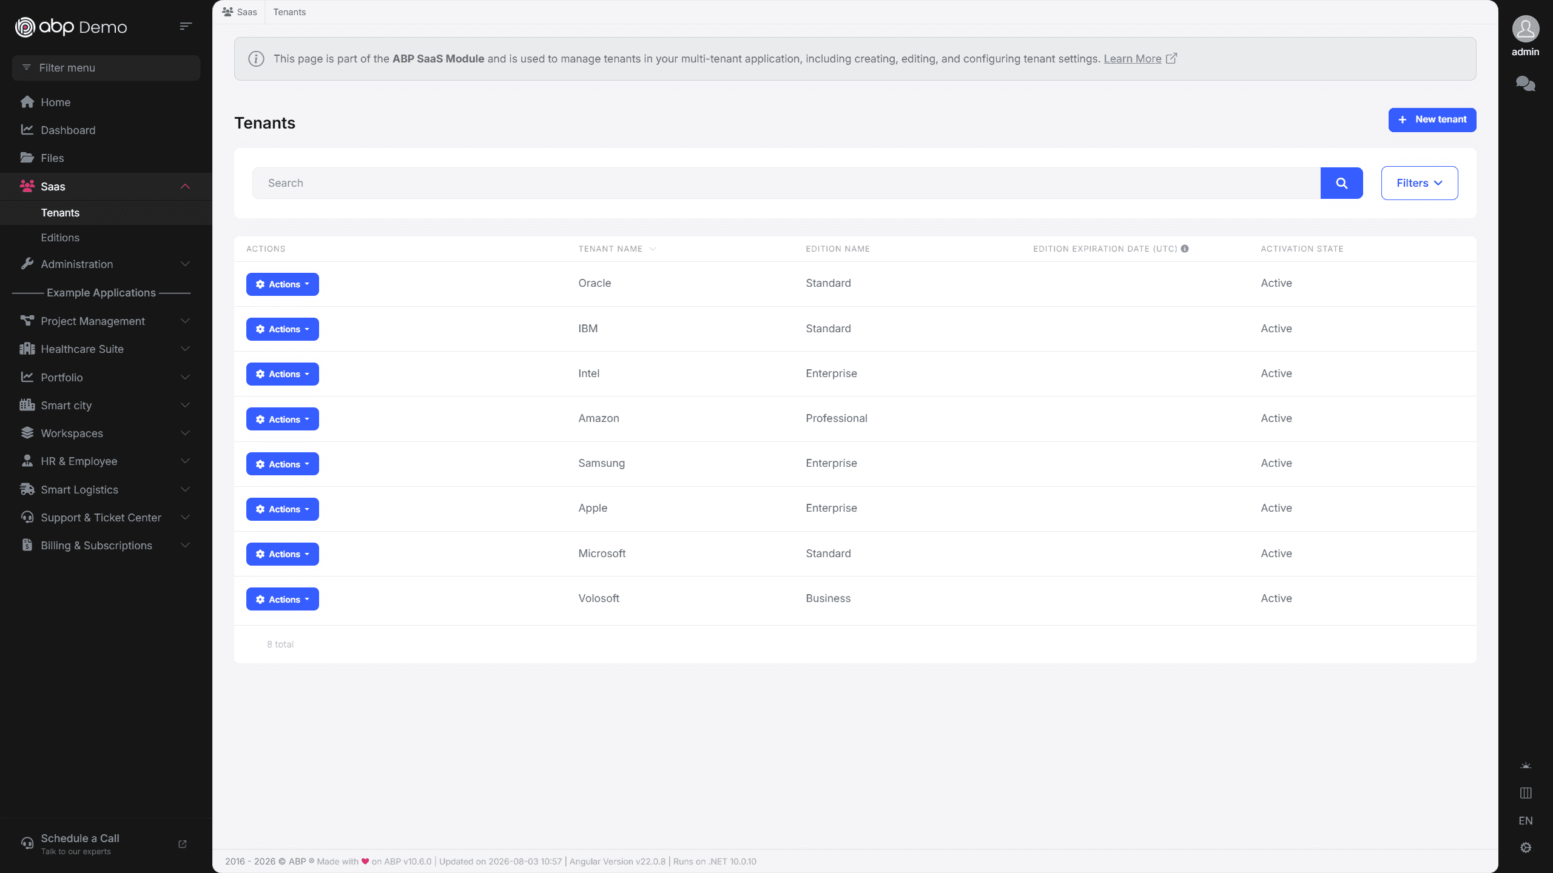1553x873 pixels.
Task: Click the info icon beside Edition Expiration Date
Action: pyautogui.click(x=1185, y=249)
